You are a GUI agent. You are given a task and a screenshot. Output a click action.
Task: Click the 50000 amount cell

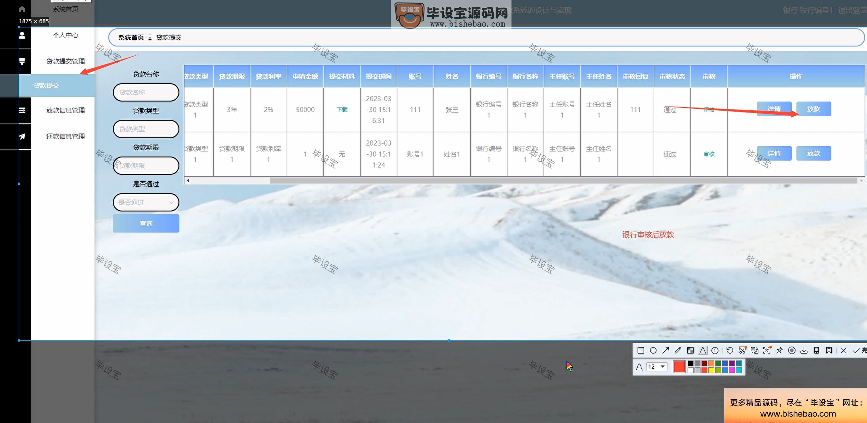305,110
